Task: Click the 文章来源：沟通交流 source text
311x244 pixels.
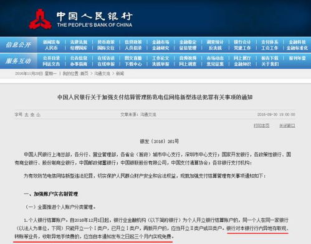Action: pos(138,115)
